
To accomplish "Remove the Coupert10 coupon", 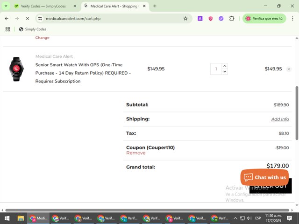I will pos(136,153).
